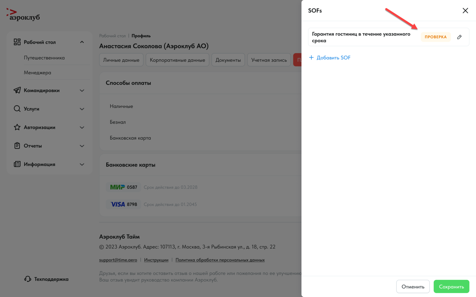Click the Аэроклуб logo

point(23,15)
